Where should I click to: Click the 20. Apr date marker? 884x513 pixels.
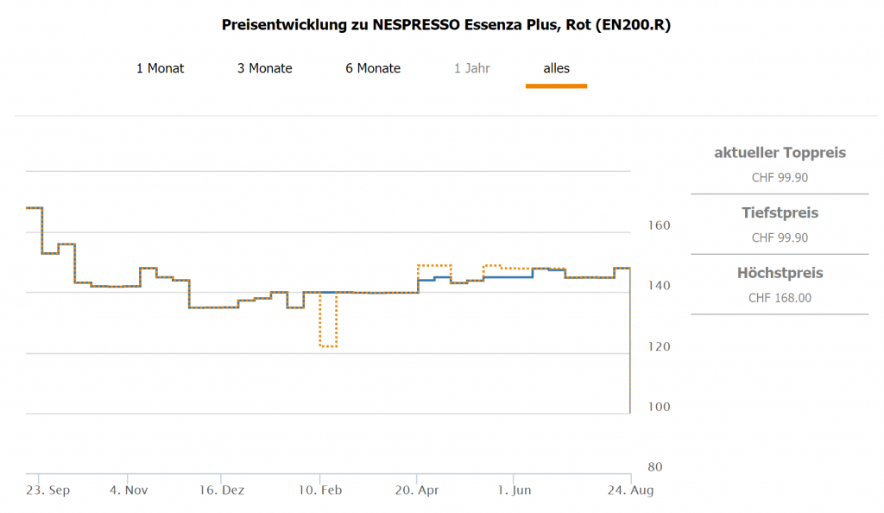point(416,491)
